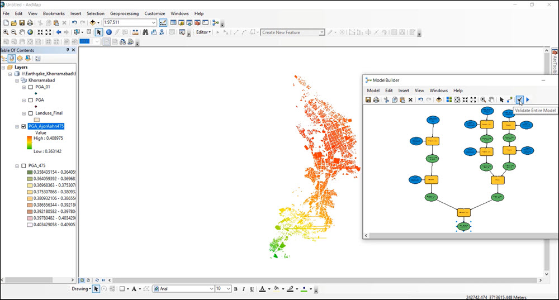Open the map scale dropdown
This screenshot has height=300, width=559.
tap(154, 22)
